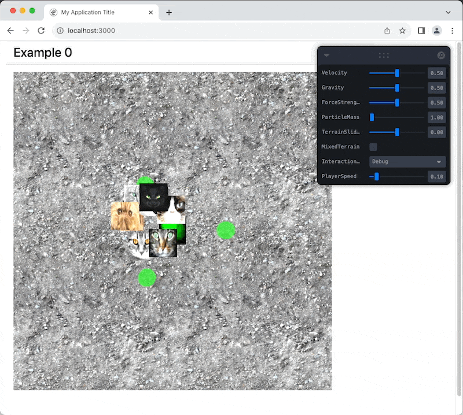Image resolution: width=463 pixels, height=415 pixels.
Task: Open the Interaction mode Debug dropdown
Action: click(x=407, y=162)
